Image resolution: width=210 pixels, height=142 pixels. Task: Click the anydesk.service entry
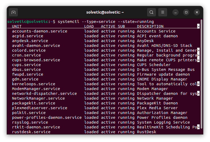(30, 41)
